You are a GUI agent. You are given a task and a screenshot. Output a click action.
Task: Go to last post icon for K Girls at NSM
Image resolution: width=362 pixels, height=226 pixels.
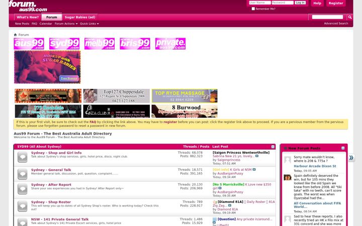click(254, 170)
